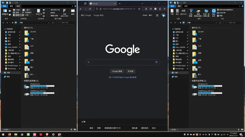Toggle navigation pane button in left Explorer ribbon
245x137 pixels.
5,12
